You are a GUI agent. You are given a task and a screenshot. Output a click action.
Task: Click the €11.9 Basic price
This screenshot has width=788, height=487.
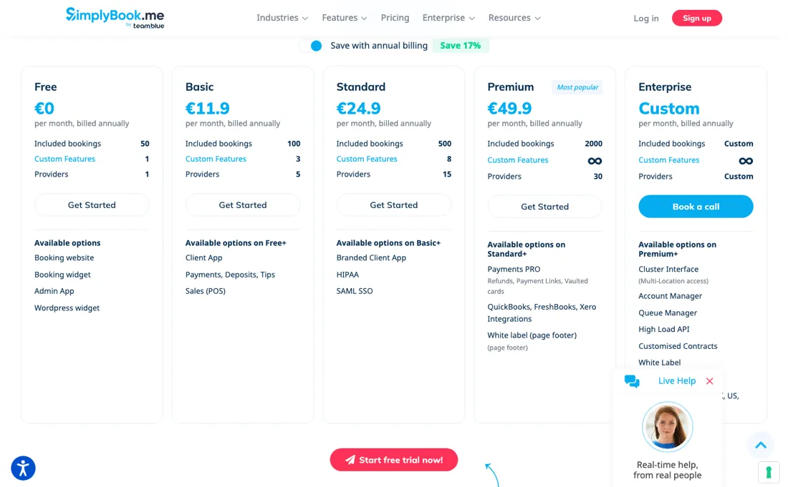208,108
